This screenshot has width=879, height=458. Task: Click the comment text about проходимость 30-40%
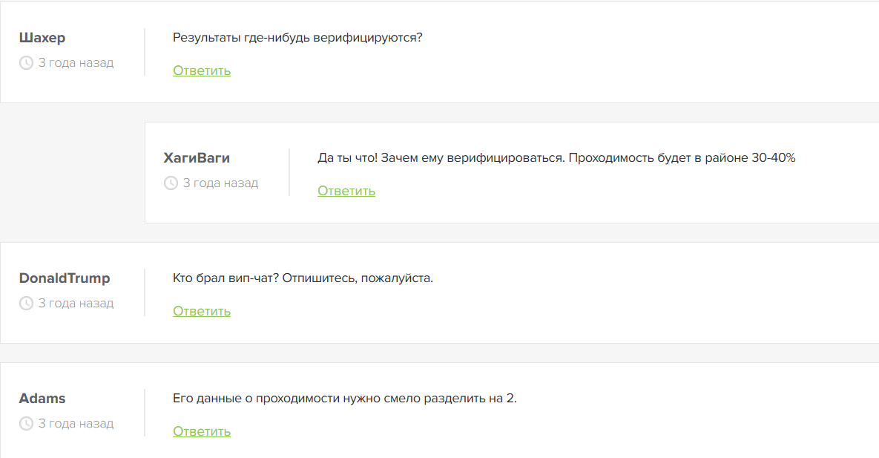point(556,157)
